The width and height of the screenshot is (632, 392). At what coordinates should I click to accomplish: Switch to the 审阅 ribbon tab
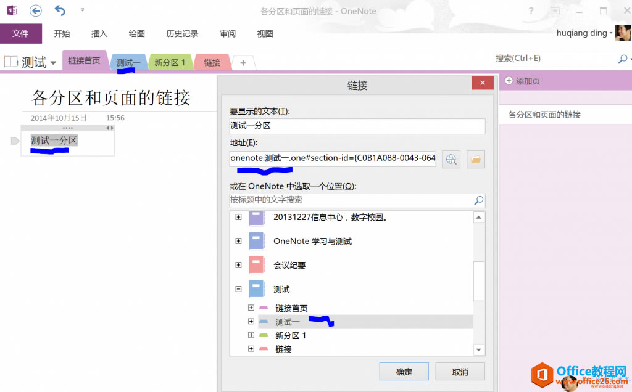coord(228,34)
